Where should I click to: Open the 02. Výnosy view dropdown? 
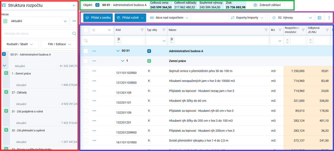coord(292,18)
